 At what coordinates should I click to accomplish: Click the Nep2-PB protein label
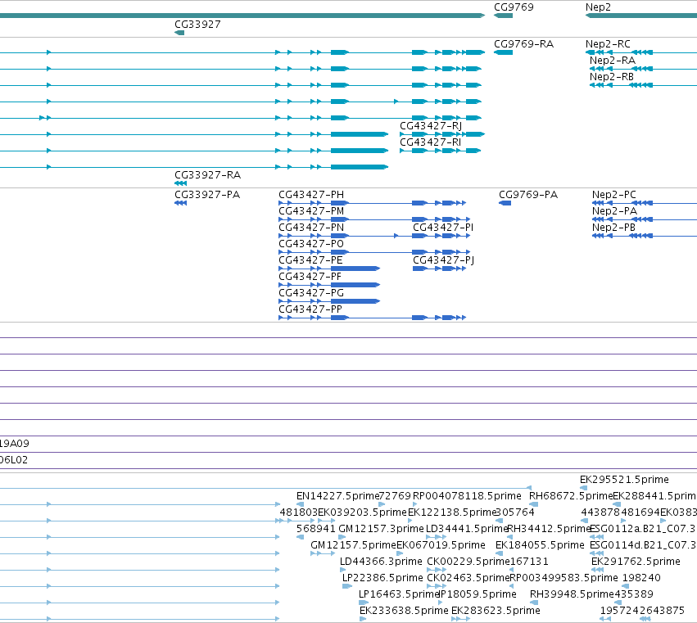613,228
